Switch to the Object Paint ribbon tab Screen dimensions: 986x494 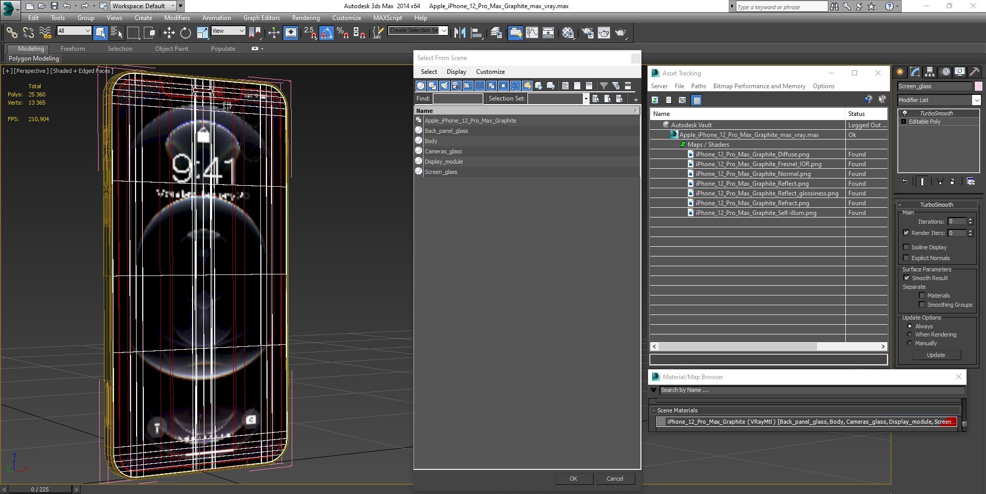[172, 49]
